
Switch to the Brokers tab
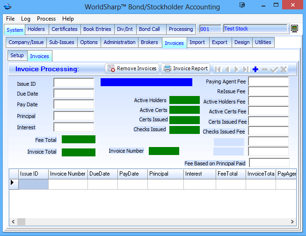tap(149, 42)
